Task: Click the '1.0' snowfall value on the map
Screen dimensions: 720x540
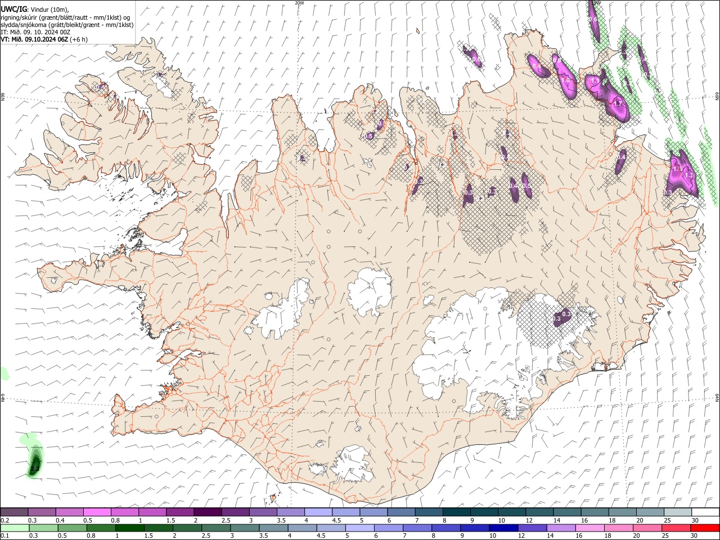Action: [x=565, y=80]
